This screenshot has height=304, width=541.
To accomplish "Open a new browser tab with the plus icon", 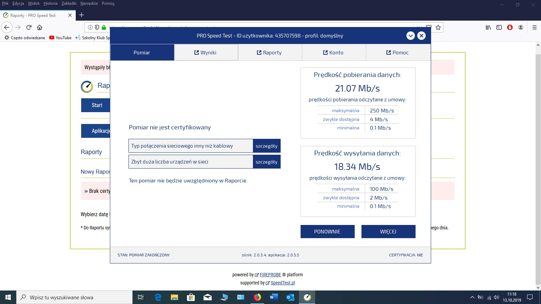I will (81, 15).
